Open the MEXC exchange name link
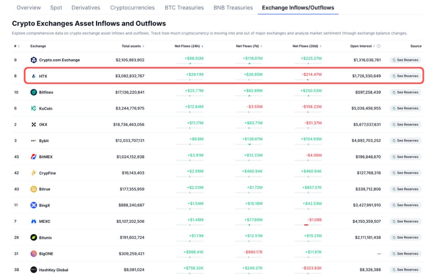Screen dimensions: 432x277 pos(45,221)
